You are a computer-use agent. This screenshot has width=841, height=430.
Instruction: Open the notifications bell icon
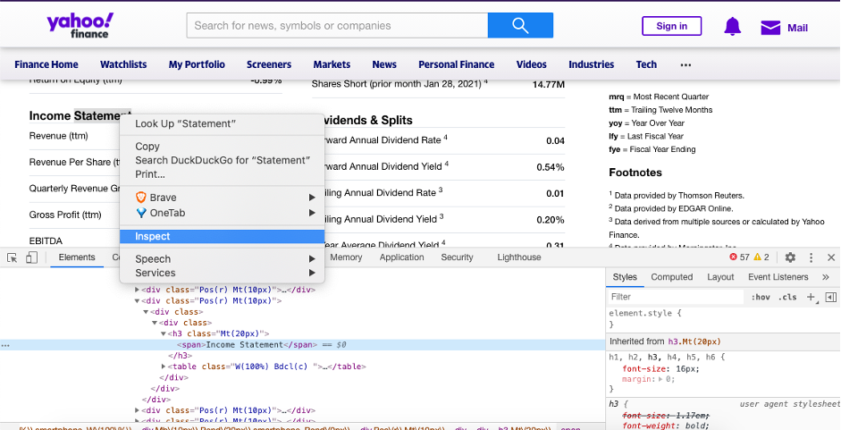coord(732,26)
